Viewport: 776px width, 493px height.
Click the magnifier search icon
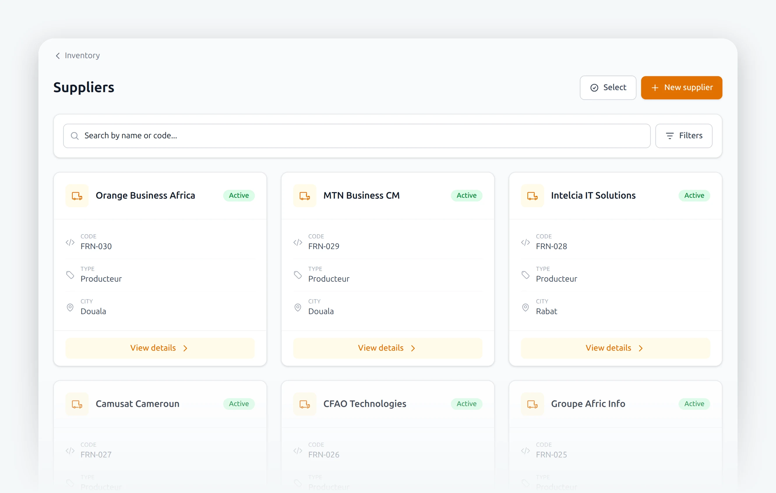pyautogui.click(x=75, y=136)
